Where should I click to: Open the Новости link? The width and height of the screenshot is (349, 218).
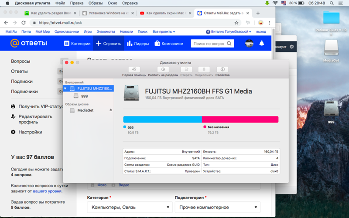(x=126, y=31)
